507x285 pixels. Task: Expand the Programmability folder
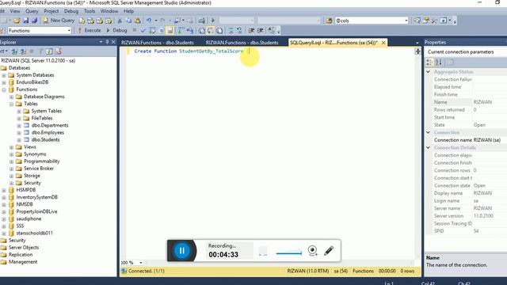pos(11,161)
